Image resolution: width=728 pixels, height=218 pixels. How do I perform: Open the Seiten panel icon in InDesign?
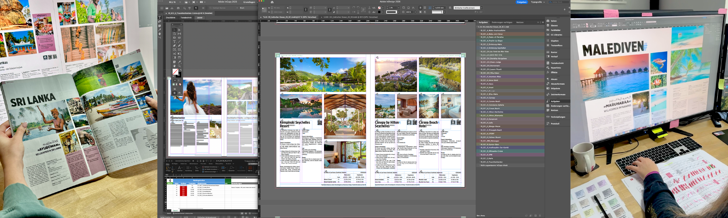pos(548,21)
